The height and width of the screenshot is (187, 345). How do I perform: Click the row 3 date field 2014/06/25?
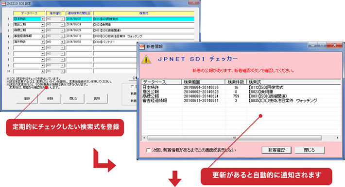pos(79,31)
